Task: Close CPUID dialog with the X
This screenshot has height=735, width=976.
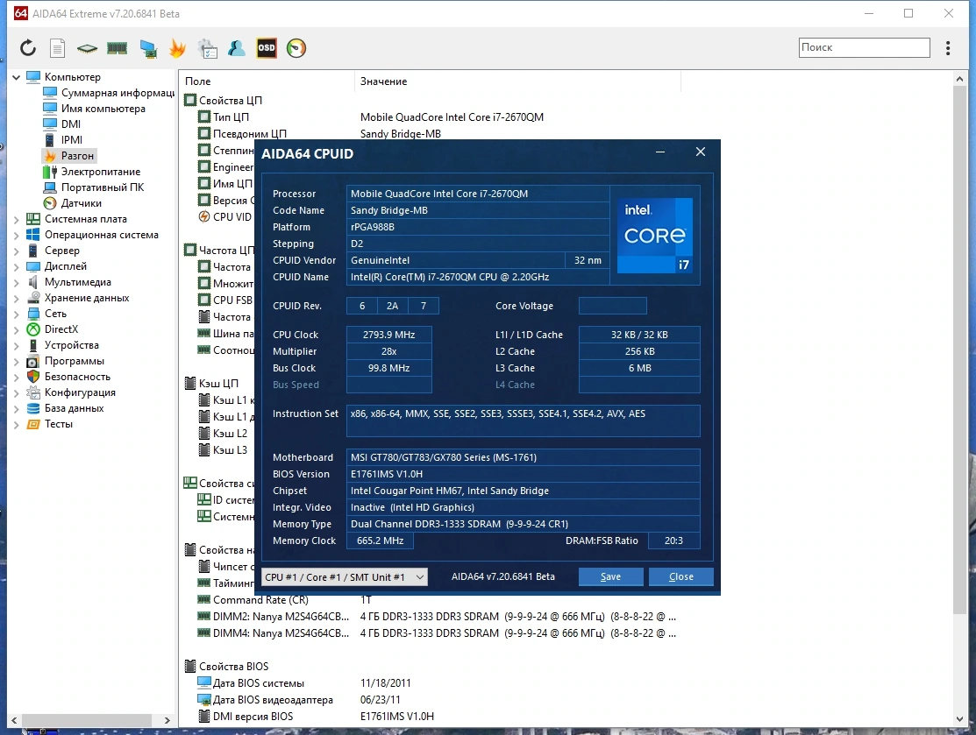Action: (x=701, y=152)
